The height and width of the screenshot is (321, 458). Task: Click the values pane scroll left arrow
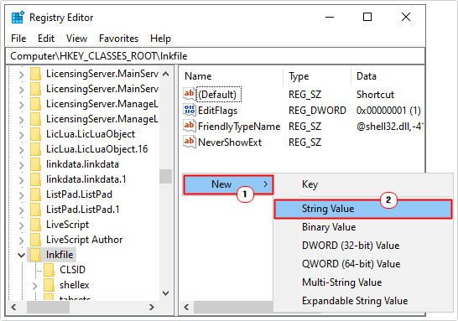187,307
